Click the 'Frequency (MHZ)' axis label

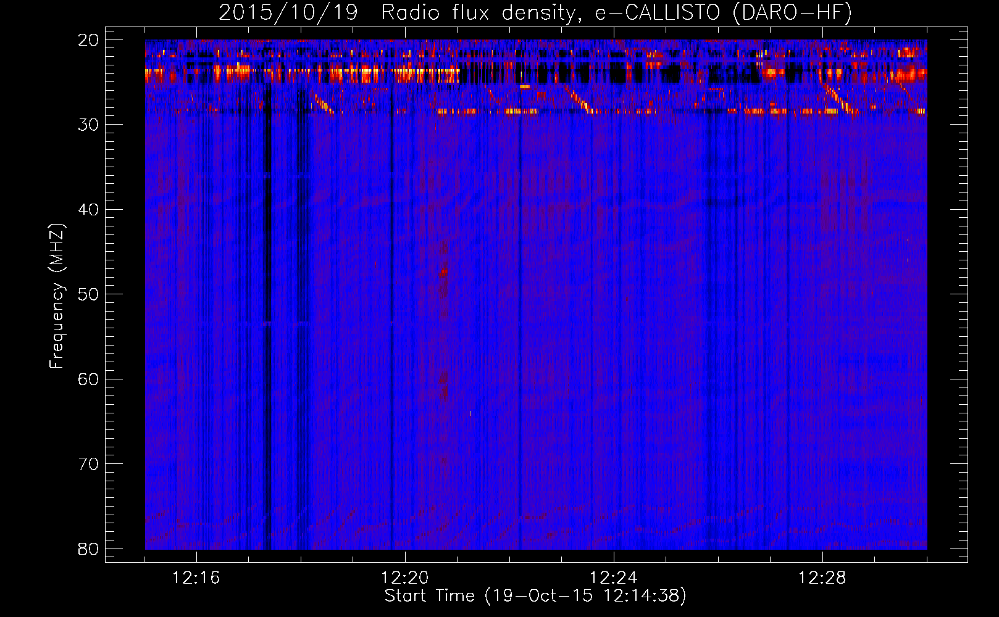pyautogui.click(x=57, y=296)
